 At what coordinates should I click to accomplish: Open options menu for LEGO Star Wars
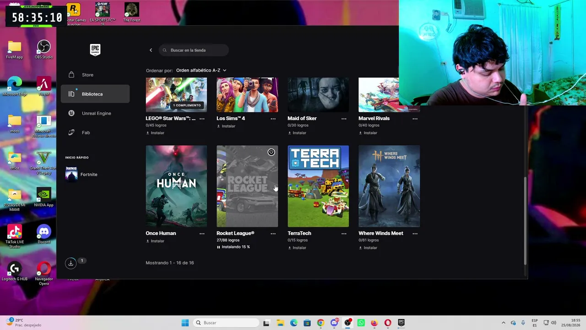click(202, 119)
